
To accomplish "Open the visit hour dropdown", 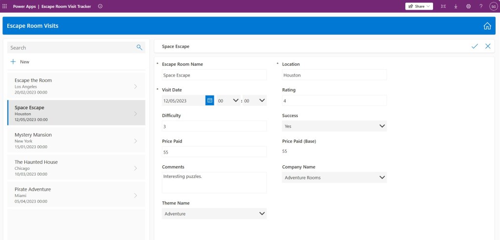I will [228, 100].
